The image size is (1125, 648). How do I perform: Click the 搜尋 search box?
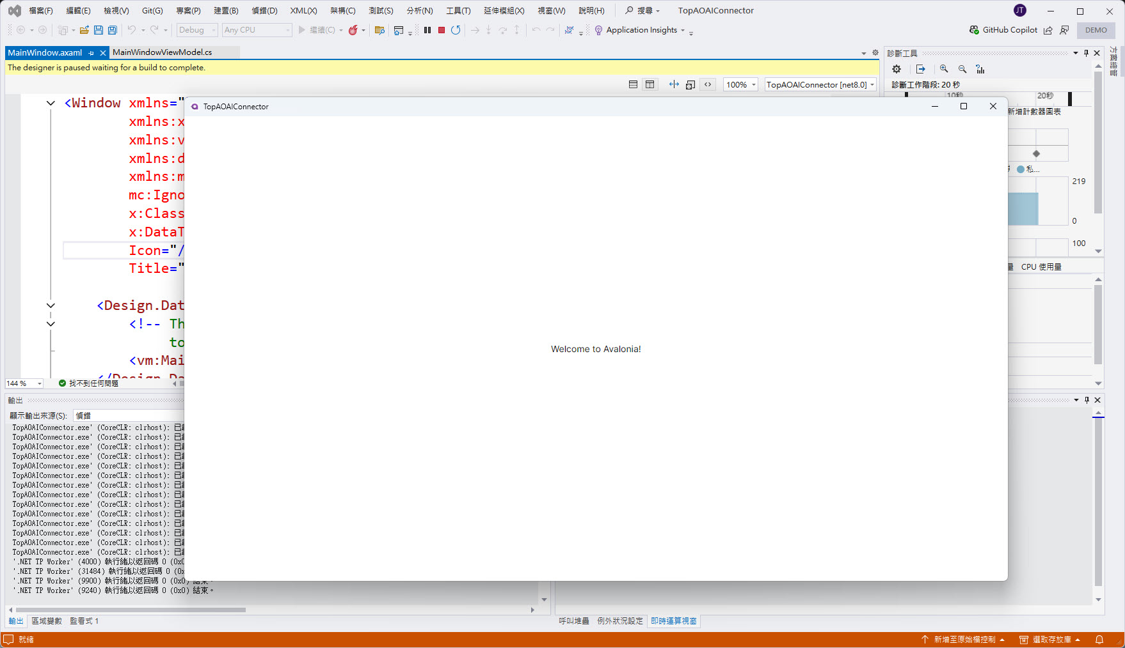[642, 11]
